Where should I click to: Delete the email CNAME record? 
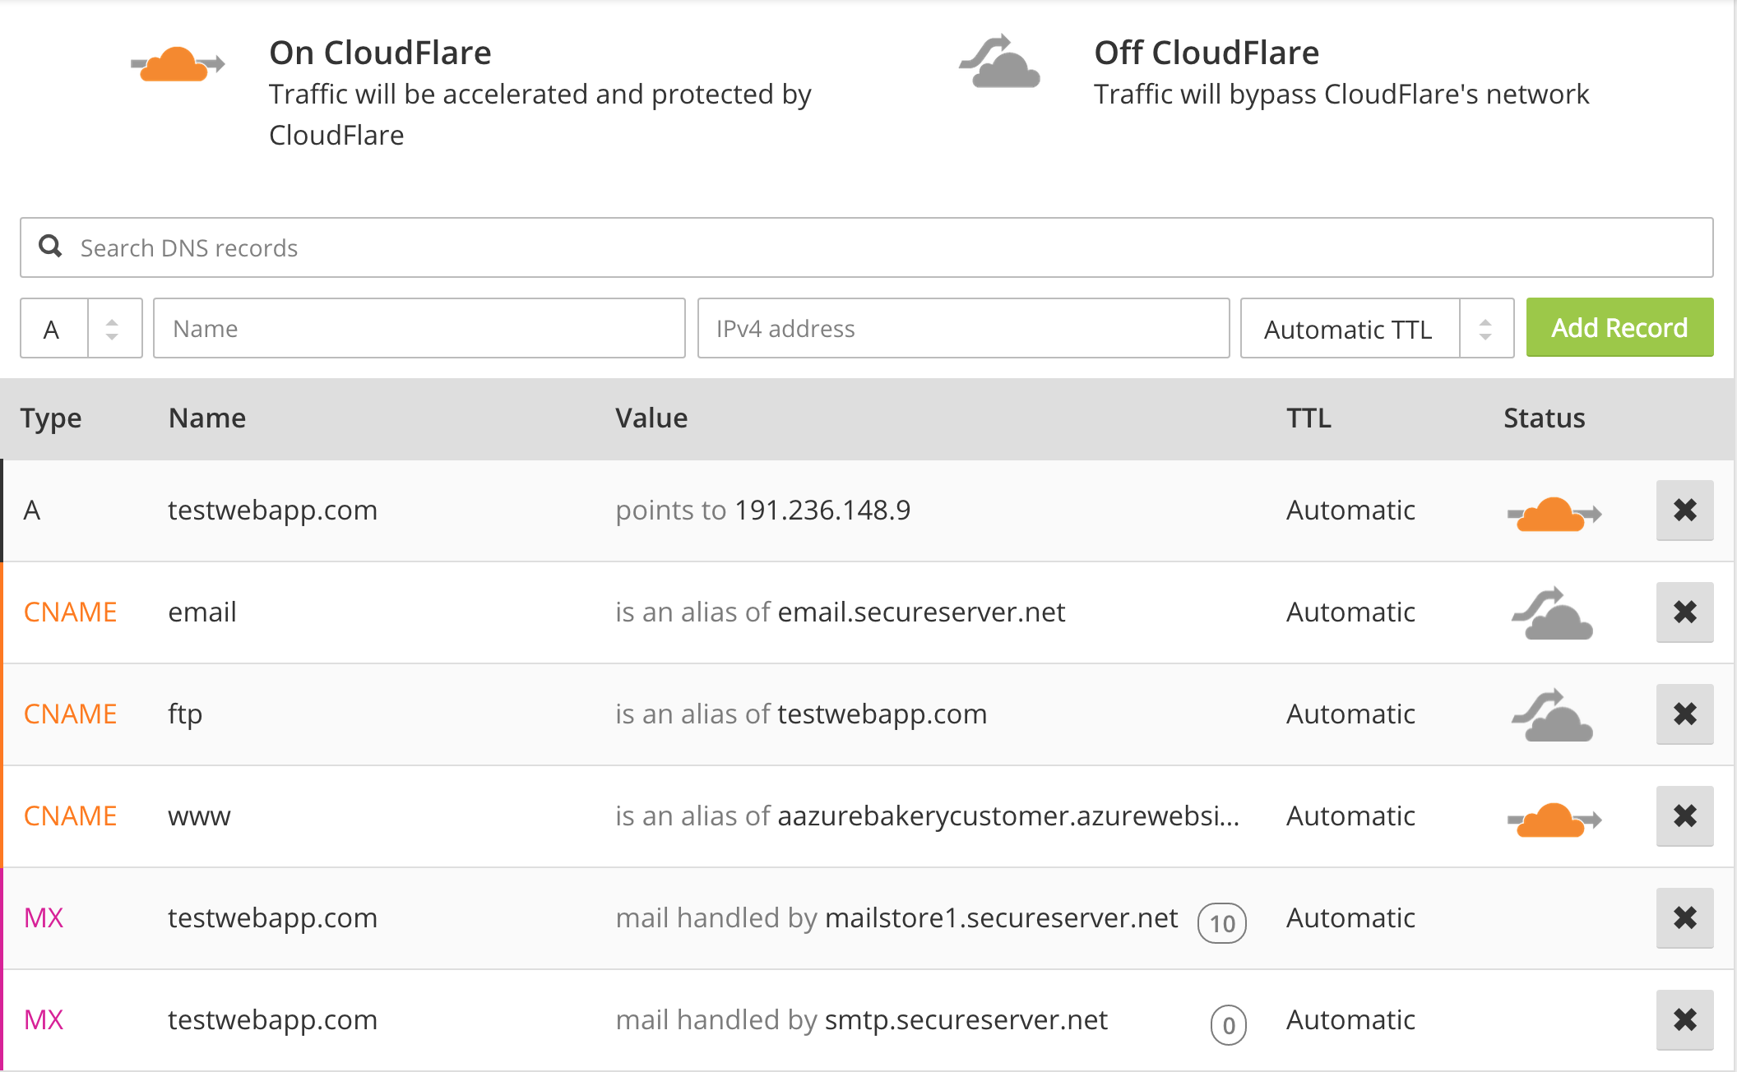[x=1684, y=612]
